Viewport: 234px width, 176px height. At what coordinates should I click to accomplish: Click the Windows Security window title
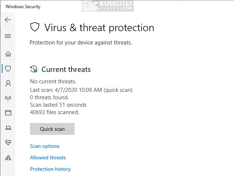click(x=23, y=7)
